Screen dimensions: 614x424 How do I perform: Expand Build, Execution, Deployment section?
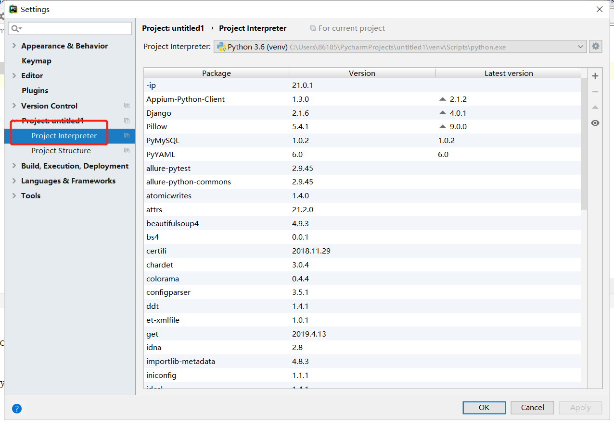click(x=14, y=166)
